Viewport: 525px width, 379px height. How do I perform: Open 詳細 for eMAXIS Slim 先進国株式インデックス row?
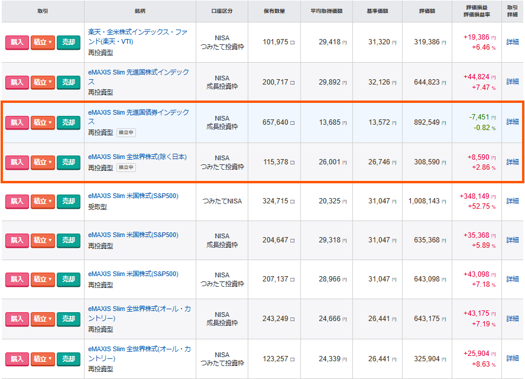[513, 82]
